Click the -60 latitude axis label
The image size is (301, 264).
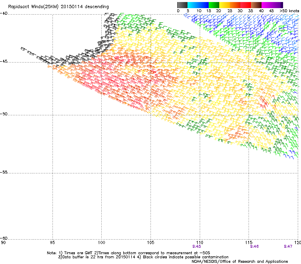[x=4, y=238]
